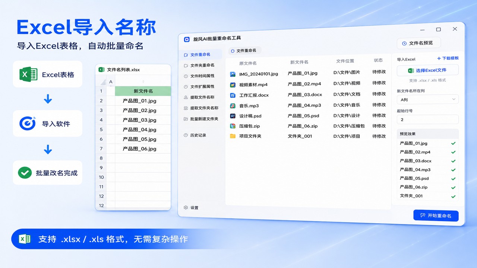Click the clock icon on 文件名预览 button

click(x=404, y=43)
